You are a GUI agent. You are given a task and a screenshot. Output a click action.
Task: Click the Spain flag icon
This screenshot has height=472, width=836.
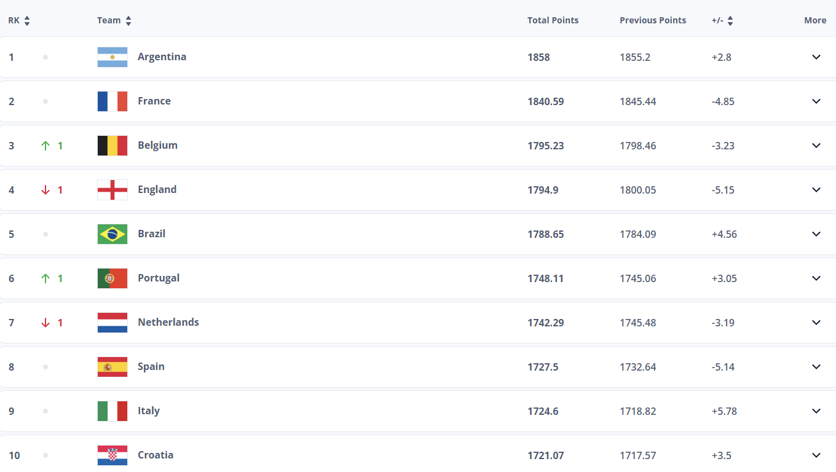coord(112,367)
